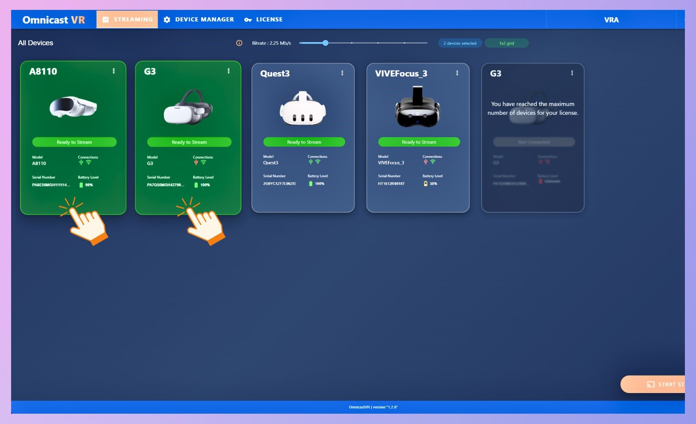This screenshot has width=696, height=424.
Task: Expand the VIVEFocus_3 card kebab menu
Action: point(457,73)
